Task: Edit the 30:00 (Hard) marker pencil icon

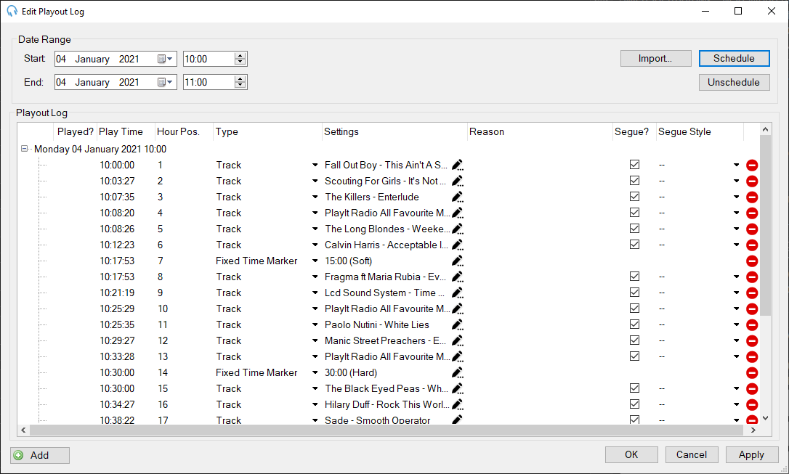Action: pyautogui.click(x=457, y=372)
